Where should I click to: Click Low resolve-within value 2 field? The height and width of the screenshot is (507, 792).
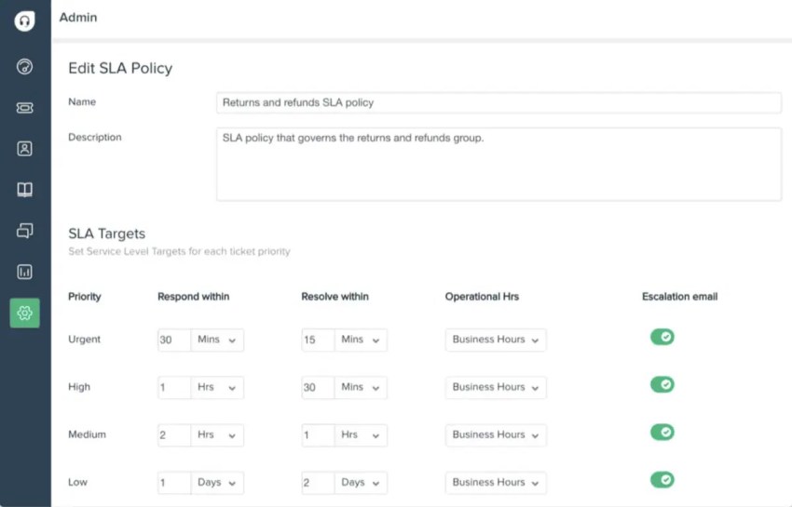point(318,483)
